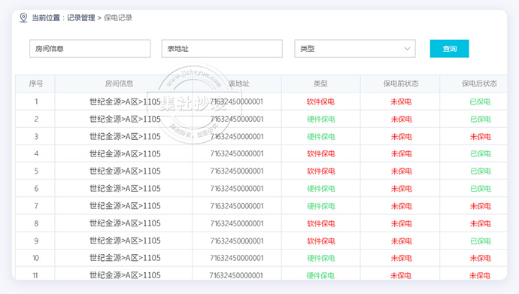
Task: Click 软件保电 type in row 4
Action: point(320,154)
